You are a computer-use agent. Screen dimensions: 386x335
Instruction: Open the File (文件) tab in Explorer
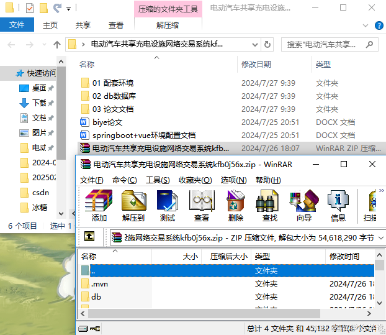pyautogui.click(x=17, y=25)
